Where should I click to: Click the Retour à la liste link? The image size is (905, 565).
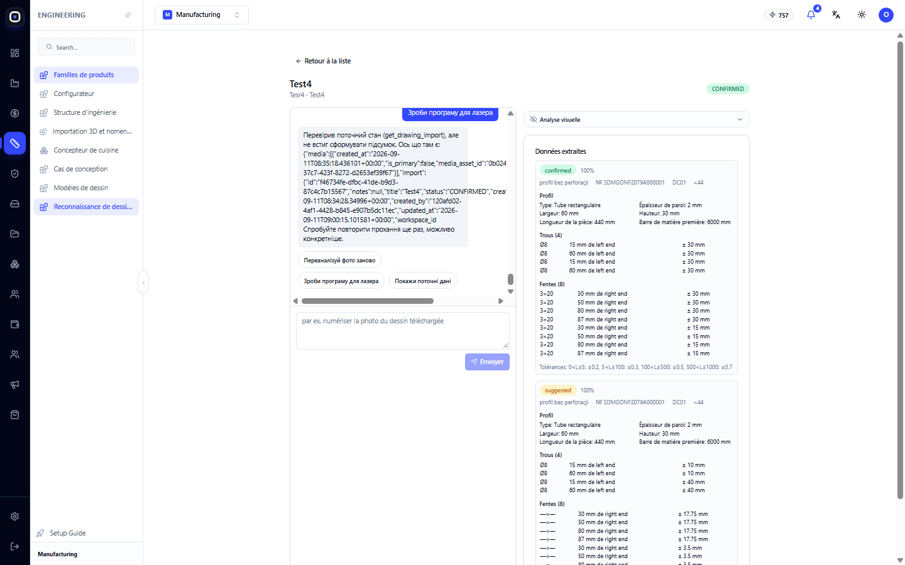click(323, 61)
